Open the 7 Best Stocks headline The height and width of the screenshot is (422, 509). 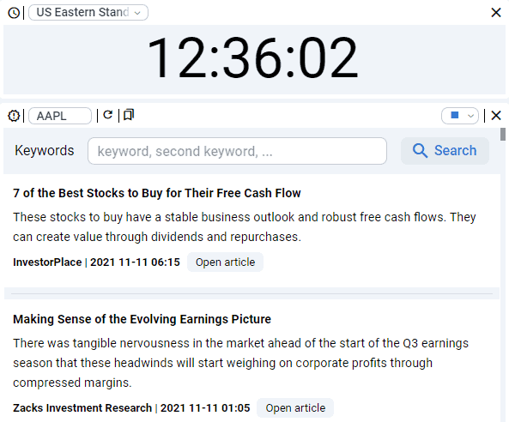pyautogui.click(x=157, y=193)
